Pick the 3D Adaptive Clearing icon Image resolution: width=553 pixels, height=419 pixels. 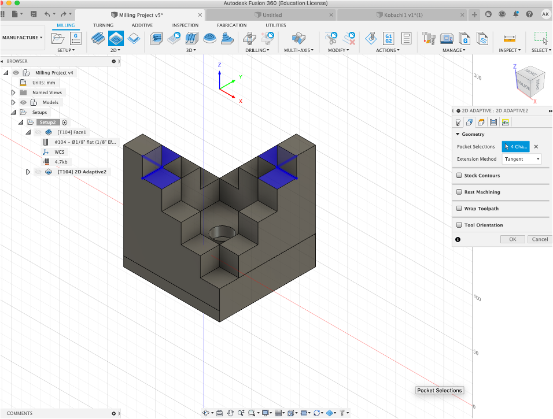(156, 38)
